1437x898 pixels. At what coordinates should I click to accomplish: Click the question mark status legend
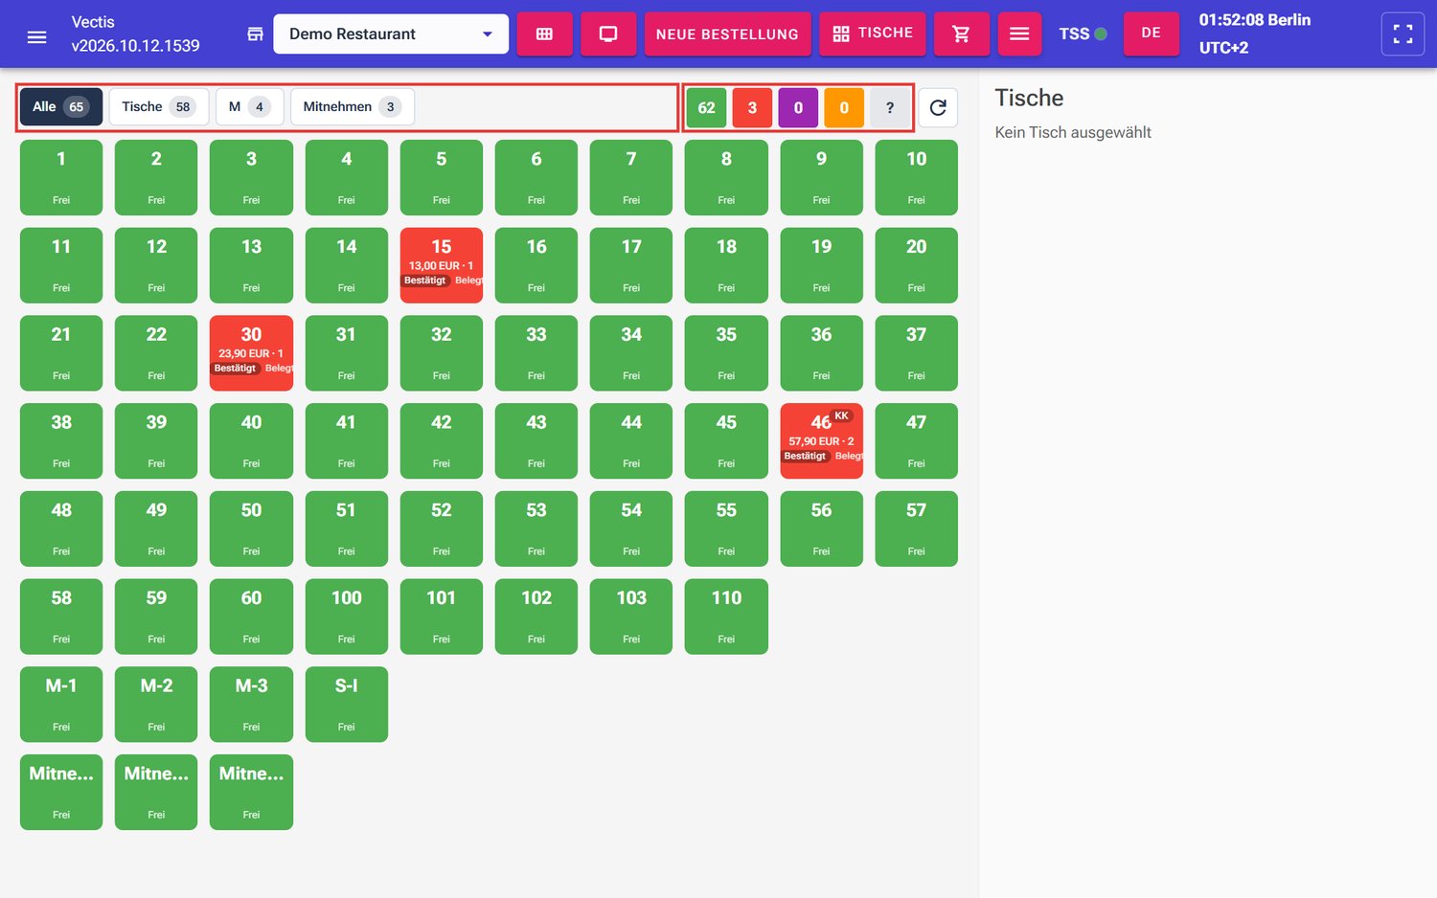890,107
